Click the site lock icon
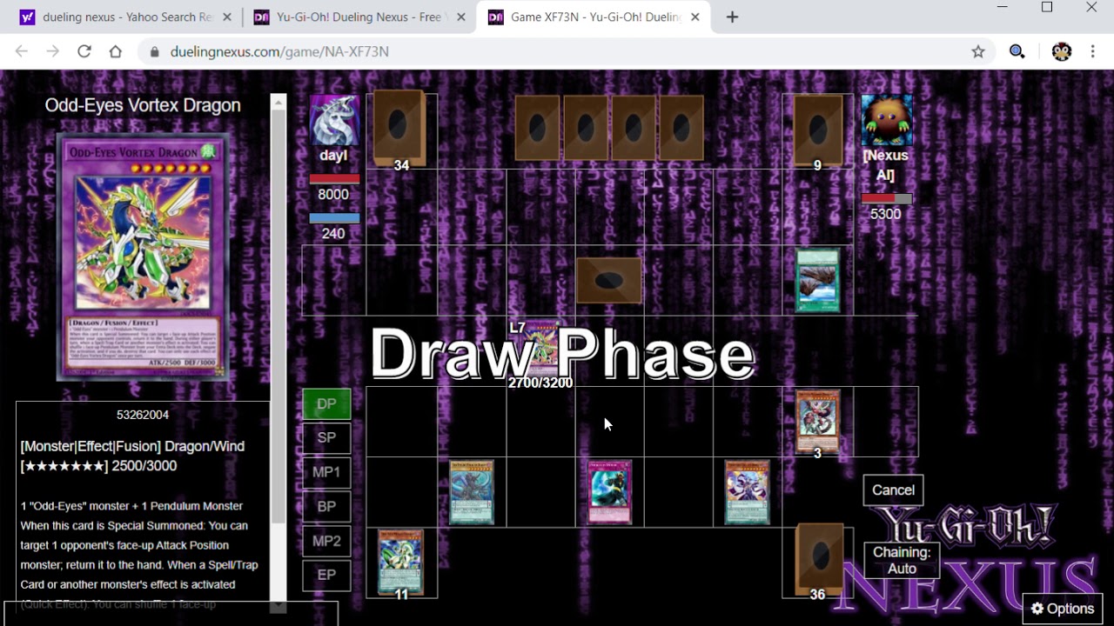 point(155,52)
